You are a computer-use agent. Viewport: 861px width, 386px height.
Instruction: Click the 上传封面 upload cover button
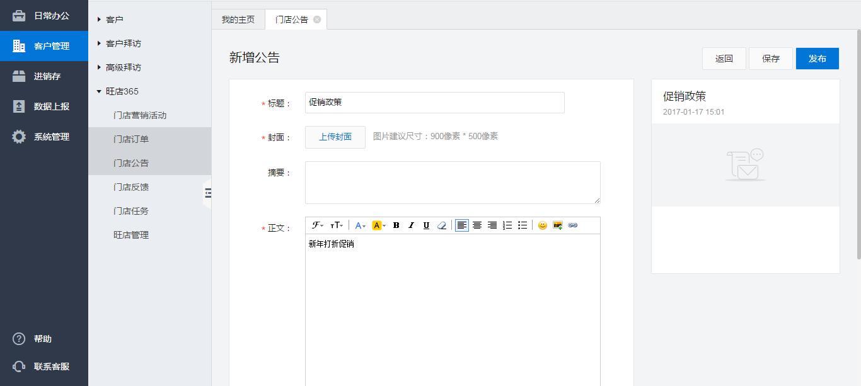tap(335, 137)
